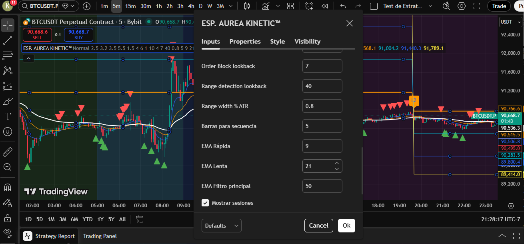Open the Defaults dropdown in settings dialog
Viewport: 524px width, 244px height.
pos(221,225)
